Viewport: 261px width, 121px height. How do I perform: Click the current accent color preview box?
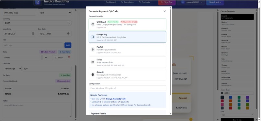(222, 93)
